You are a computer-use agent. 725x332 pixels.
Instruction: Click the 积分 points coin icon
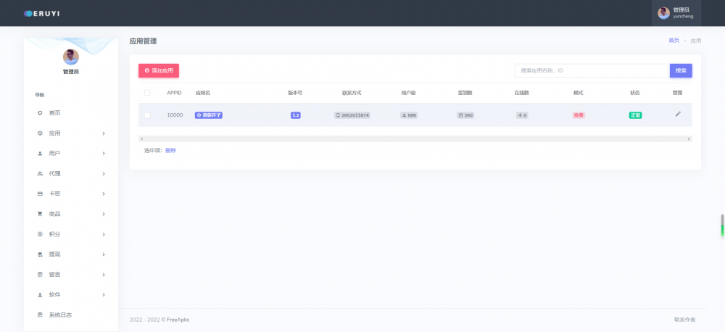40,234
